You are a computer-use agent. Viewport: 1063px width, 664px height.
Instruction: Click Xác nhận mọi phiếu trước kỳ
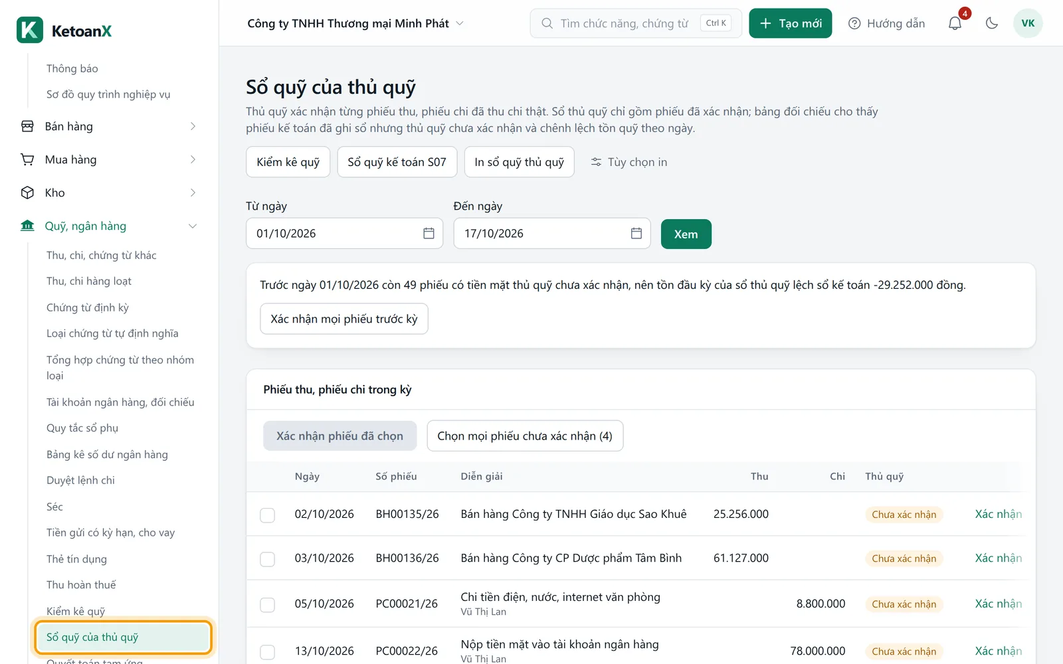(343, 319)
